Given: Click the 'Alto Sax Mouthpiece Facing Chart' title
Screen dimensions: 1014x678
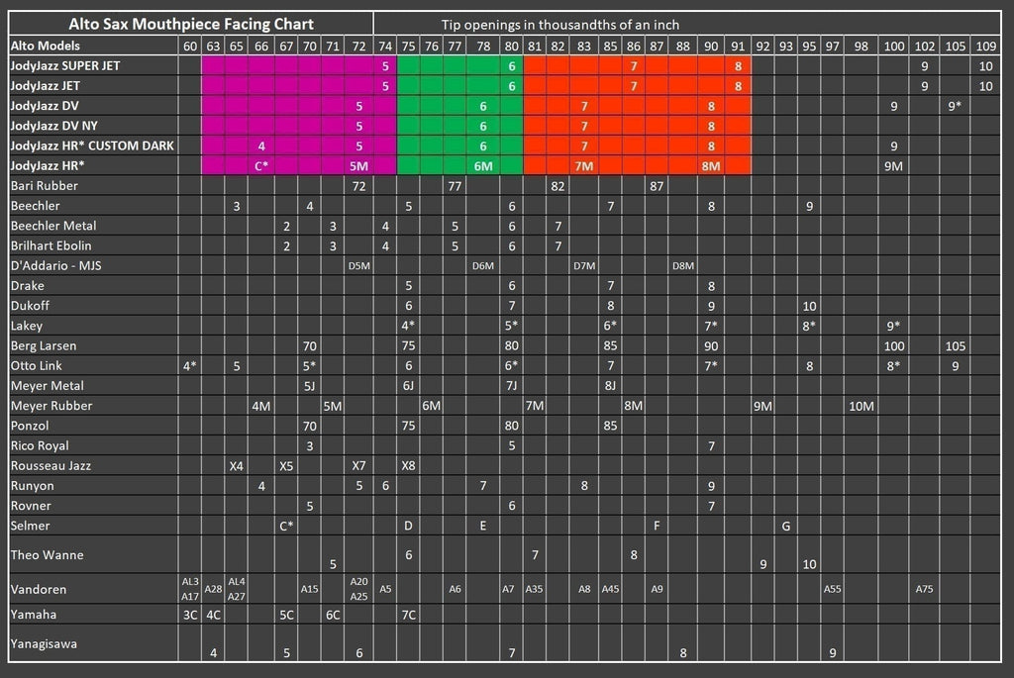Looking at the screenshot, I should pyautogui.click(x=191, y=24).
